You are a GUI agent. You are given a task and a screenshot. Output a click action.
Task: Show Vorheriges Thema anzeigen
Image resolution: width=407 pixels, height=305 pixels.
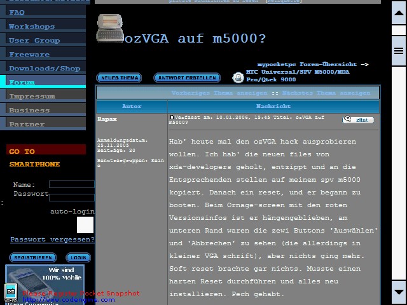[219, 93]
